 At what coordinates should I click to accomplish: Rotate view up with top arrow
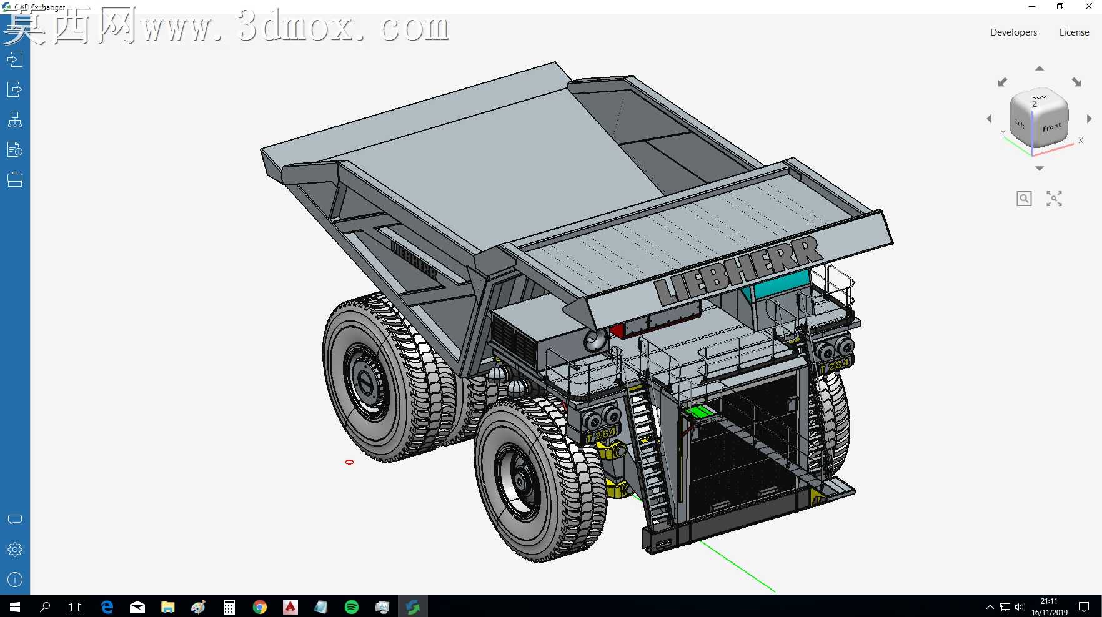1040,68
